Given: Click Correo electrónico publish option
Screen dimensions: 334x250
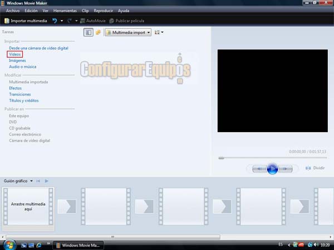Looking at the screenshot, I should pos(25,134).
